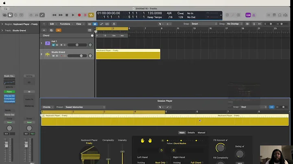
Task: Solo the Inst 1 track
Action: [57, 45]
